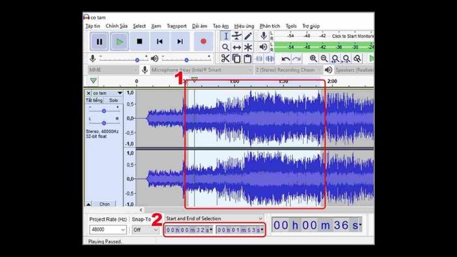This screenshot has height=257, width=457.
Task: Cut selection with the scissors icon
Action: point(225,59)
